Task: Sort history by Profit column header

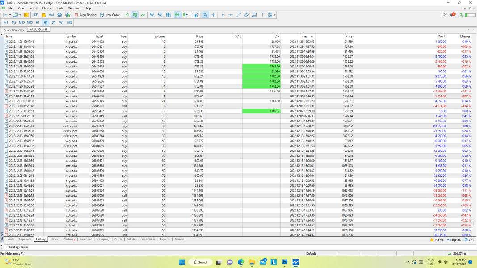Action: (x=441, y=36)
